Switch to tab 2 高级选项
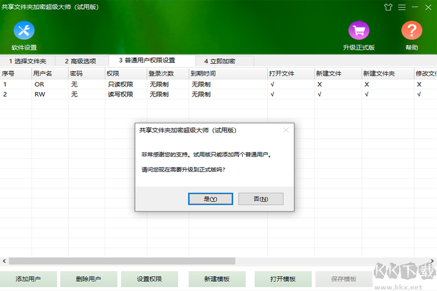Screen dimensions: 437x291 80,61
